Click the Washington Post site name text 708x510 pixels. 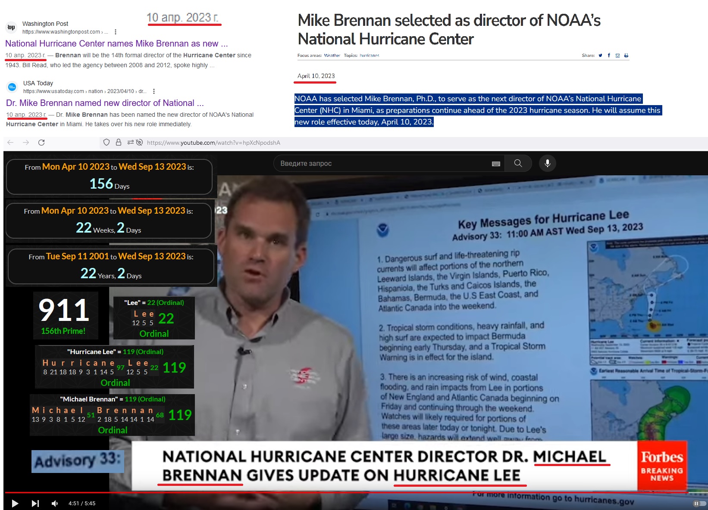tap(45, 24)
